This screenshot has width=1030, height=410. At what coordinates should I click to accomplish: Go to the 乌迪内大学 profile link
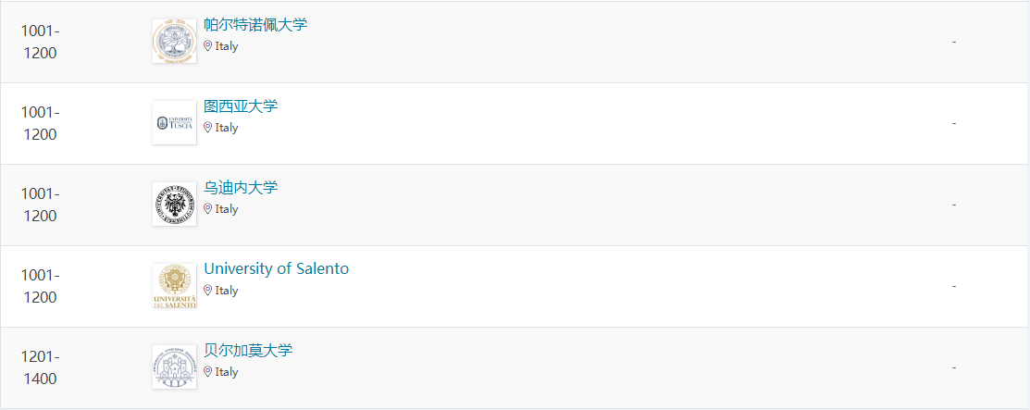tap(241, 188)
